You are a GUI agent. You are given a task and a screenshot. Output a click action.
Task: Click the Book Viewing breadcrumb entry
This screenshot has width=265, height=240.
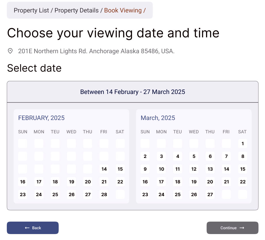click(123, 10)
